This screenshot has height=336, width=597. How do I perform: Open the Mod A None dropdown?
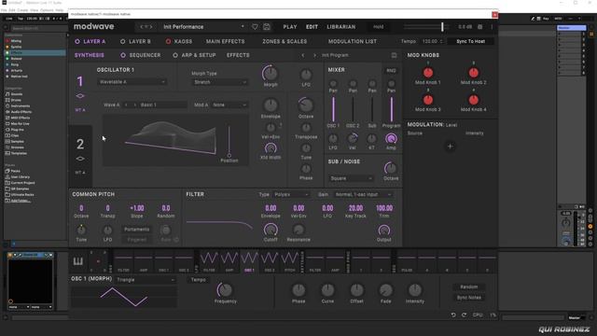[229, 105]
